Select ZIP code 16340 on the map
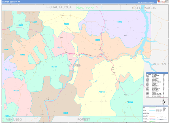Image resolution: width=170 pixels, height=123 pixels. click(x=54, y=67)
